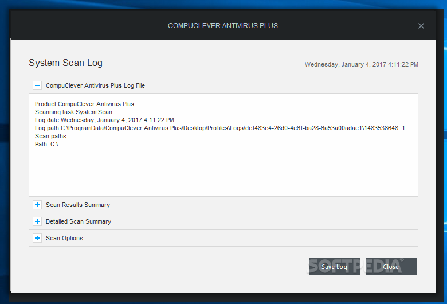
Task: Click the 'System Scan Log' heading
Action: point(65,63)
